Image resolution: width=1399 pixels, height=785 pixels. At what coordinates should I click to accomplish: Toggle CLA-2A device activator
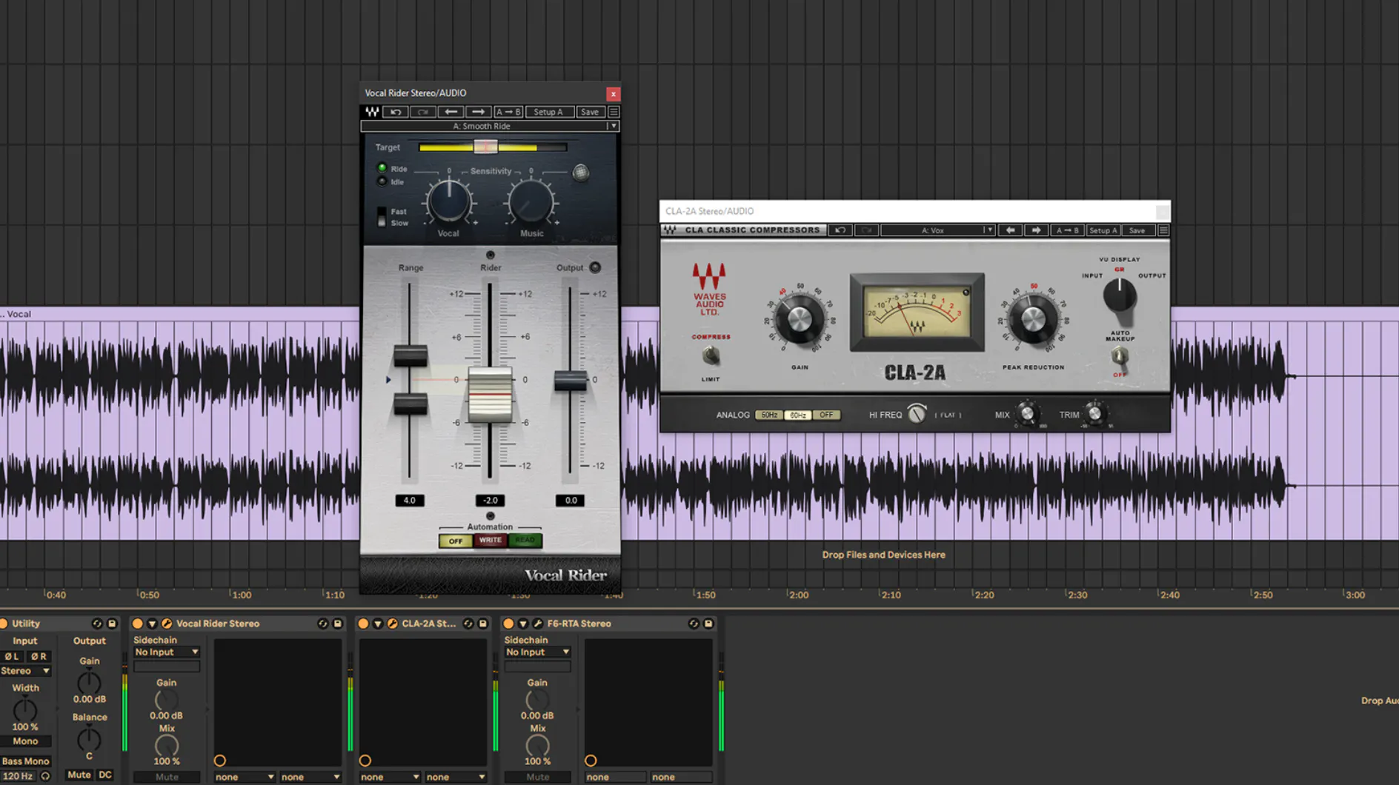pos(363,624)
